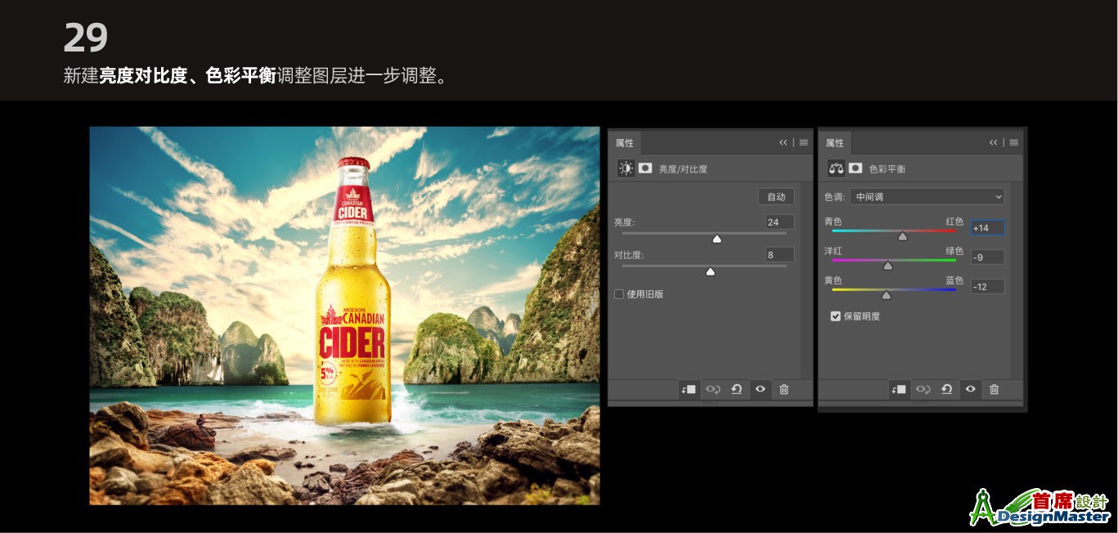Click the 对比度 value field showing 8
Image resolution: width=1118 pixels, height=533 pixels.
tap(779, 255)
